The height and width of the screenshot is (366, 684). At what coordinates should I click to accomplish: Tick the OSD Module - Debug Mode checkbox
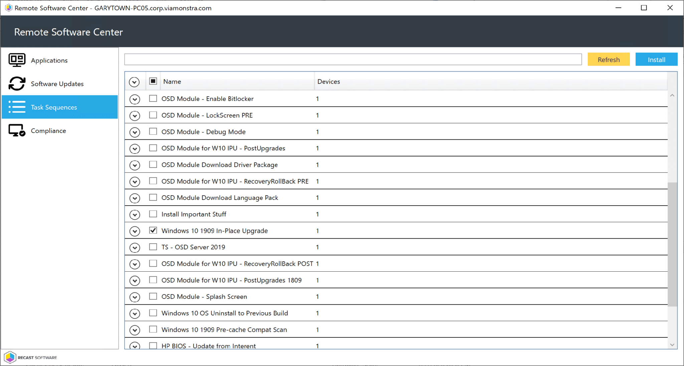tap(153, 131)
